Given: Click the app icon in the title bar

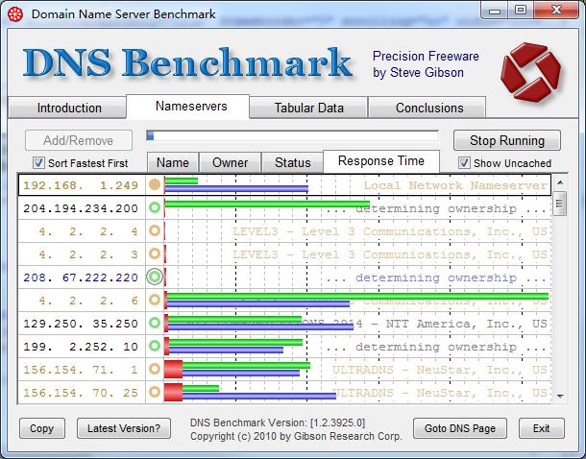Looking at the screenshot, I should (x=15, y=14).
